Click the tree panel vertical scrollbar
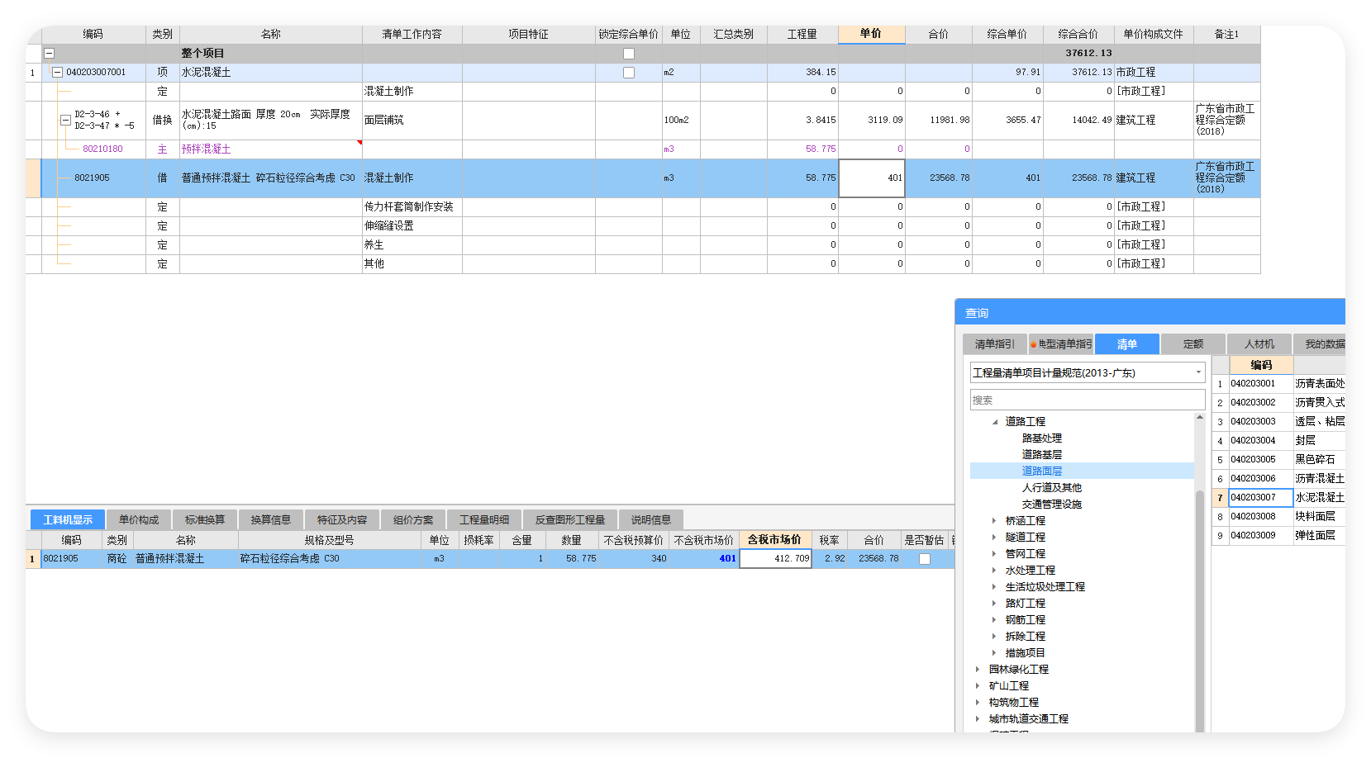Viewport: 1371px width, 758px height. (x=1199, y=611)
